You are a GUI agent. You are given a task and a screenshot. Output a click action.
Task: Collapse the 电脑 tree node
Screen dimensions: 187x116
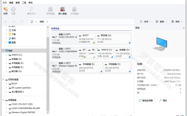pyautogui.click(x=3, y=51)
